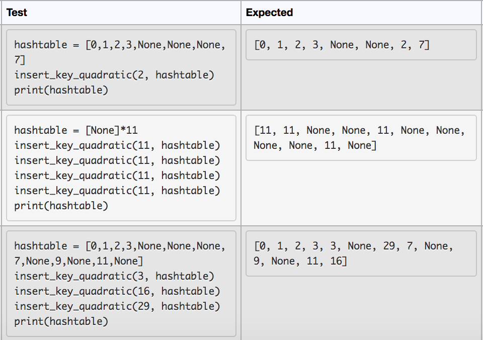Click the Test column header
The width and height of the screenshot is (483, 340).
click(17, 13)
